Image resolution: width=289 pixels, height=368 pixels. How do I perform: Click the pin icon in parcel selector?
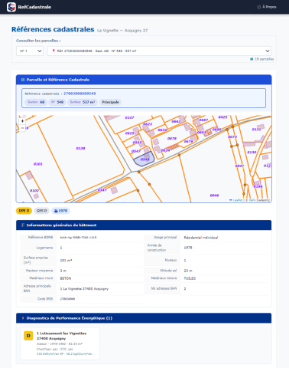54,51
